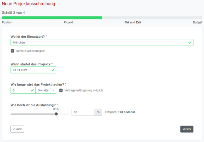Click the project duration number field
204x142 pixels.
coord(20,91)
